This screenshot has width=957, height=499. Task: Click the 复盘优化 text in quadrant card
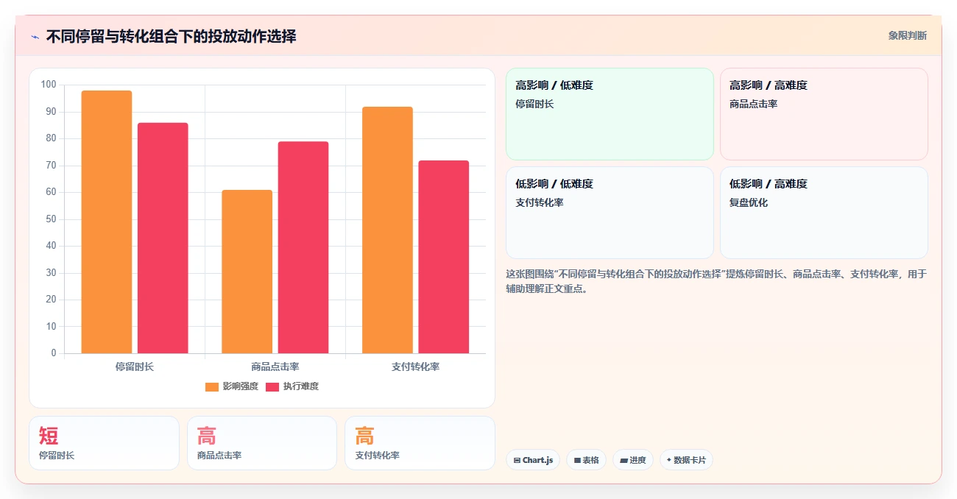[x=749, y=202]
